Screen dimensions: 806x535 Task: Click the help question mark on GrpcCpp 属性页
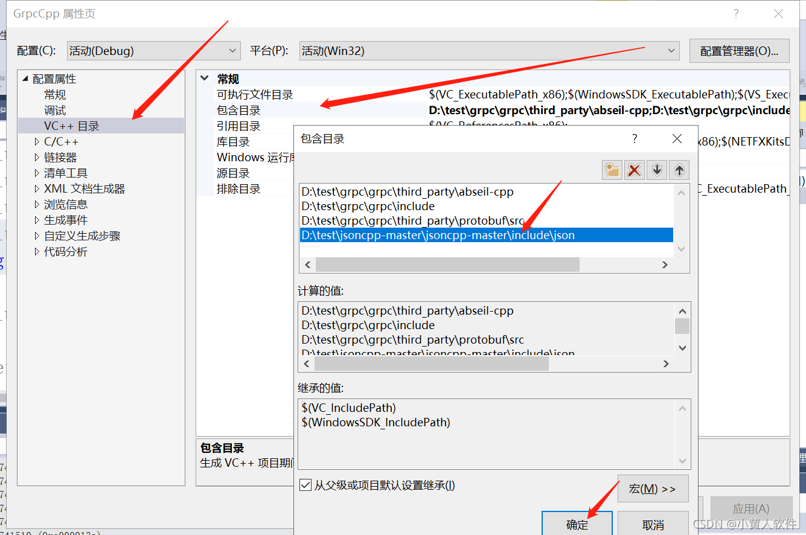click(735, 13)
